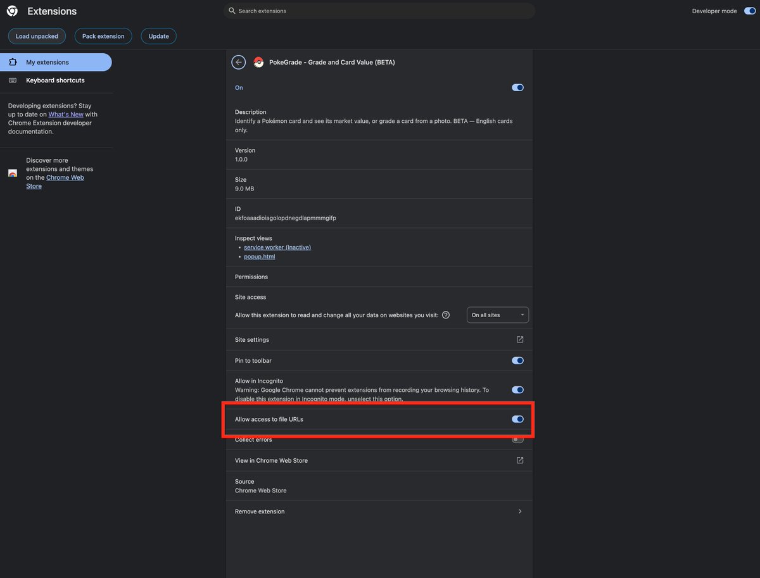Screen dimensions: 760x578
Task: Turn off Allow in Incognito
Action: point(518,390)
